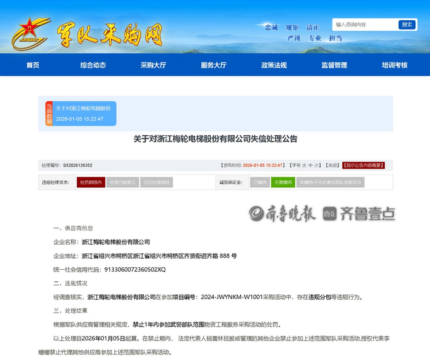Open the 服务大厅 nav item
430x357 pixels.
click(x=214, y=65)
